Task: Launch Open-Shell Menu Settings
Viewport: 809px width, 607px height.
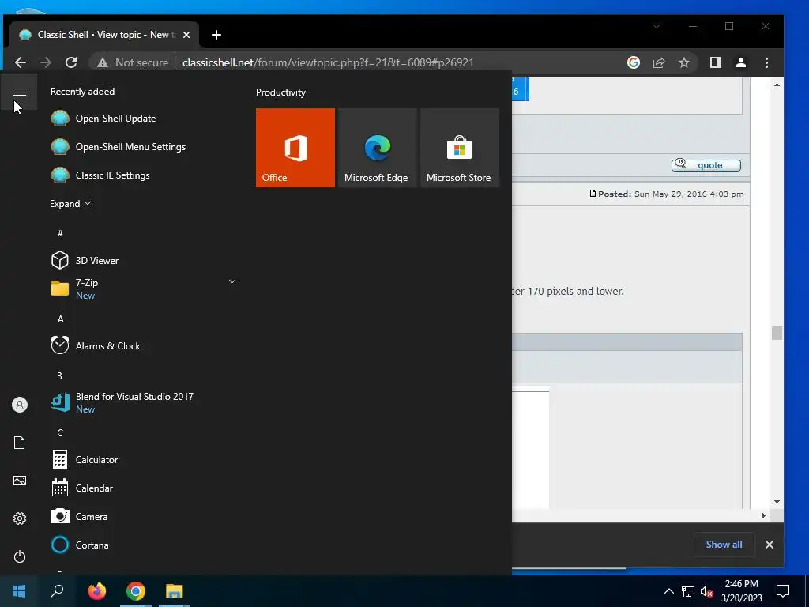Action: pos(119,146)
